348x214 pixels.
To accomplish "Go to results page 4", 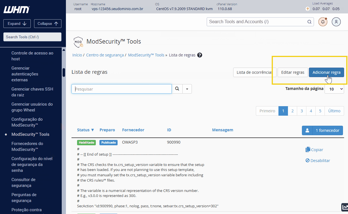I will tap(311, 111).
